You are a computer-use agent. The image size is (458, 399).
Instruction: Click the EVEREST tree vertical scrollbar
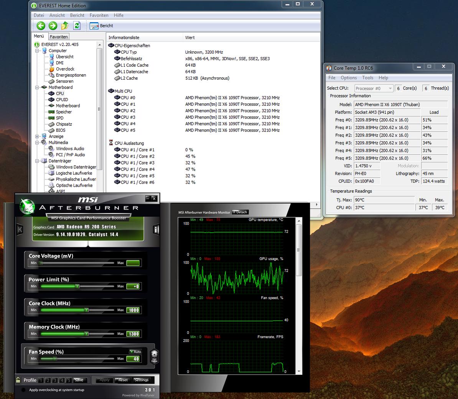[100, 109]
